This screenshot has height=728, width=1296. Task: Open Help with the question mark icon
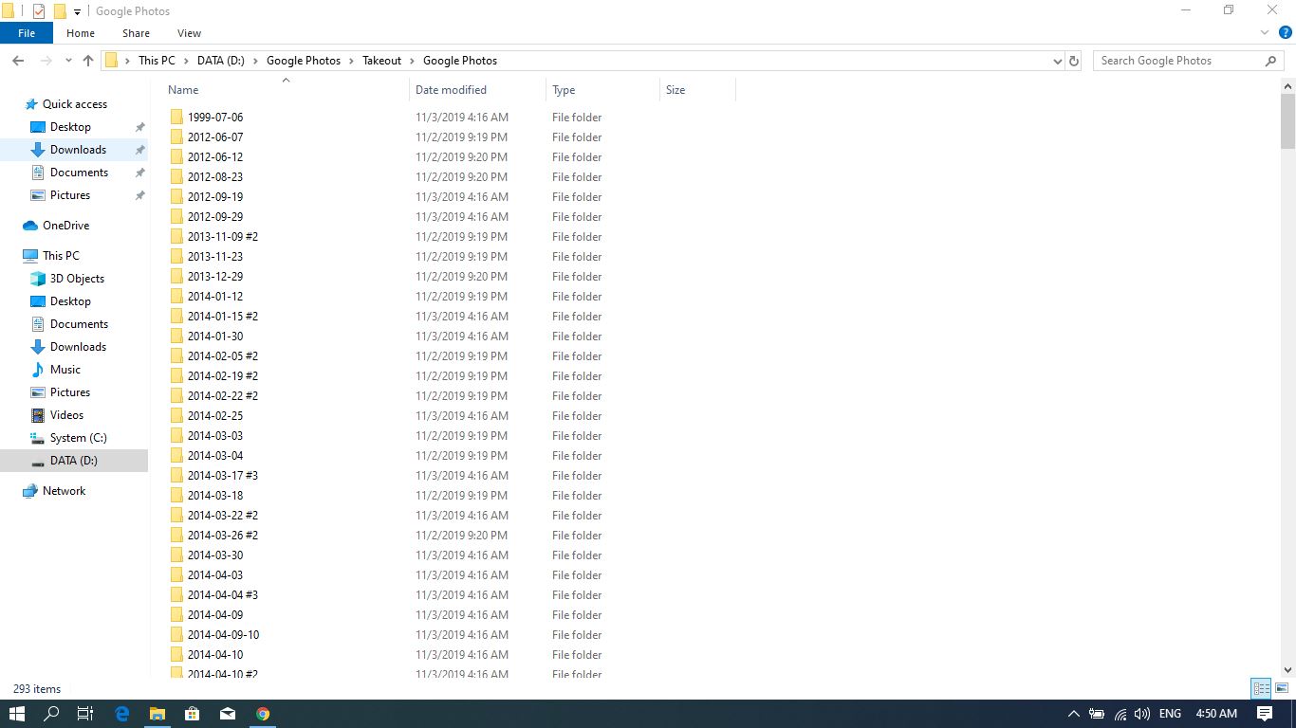pos(1286,33)
